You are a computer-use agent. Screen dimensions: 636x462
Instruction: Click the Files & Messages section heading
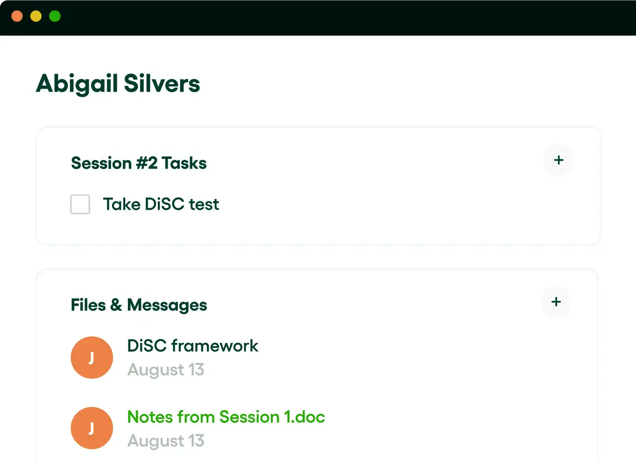(x=139, y=305)
